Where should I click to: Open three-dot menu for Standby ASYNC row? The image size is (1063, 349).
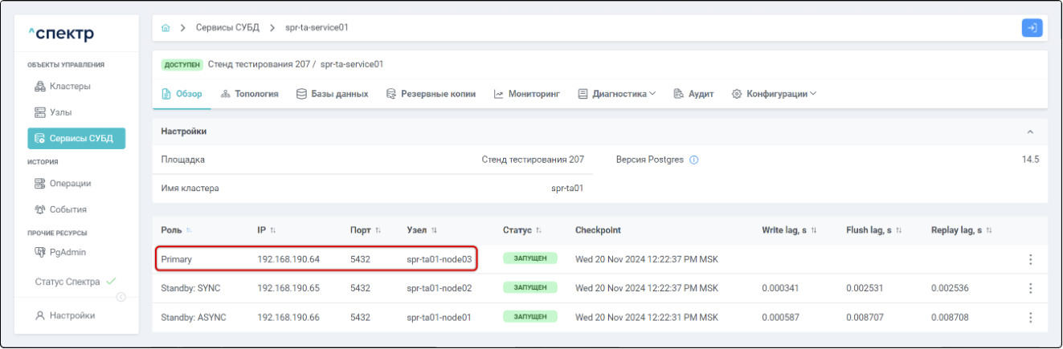[x=1030, y=318]
